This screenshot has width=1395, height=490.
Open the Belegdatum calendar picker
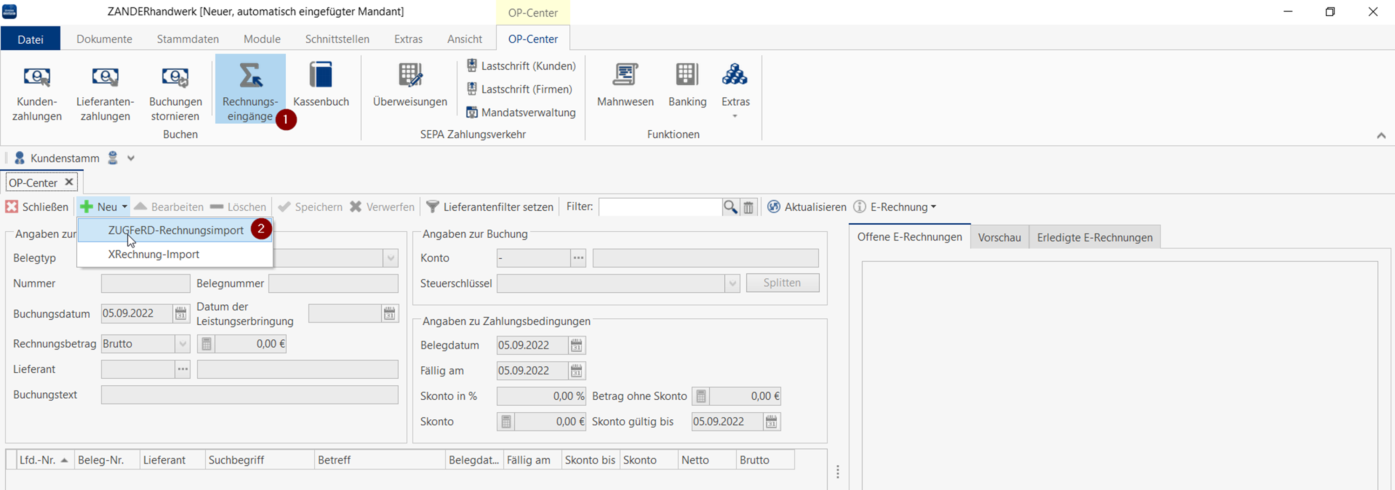(x=576, y=345)
